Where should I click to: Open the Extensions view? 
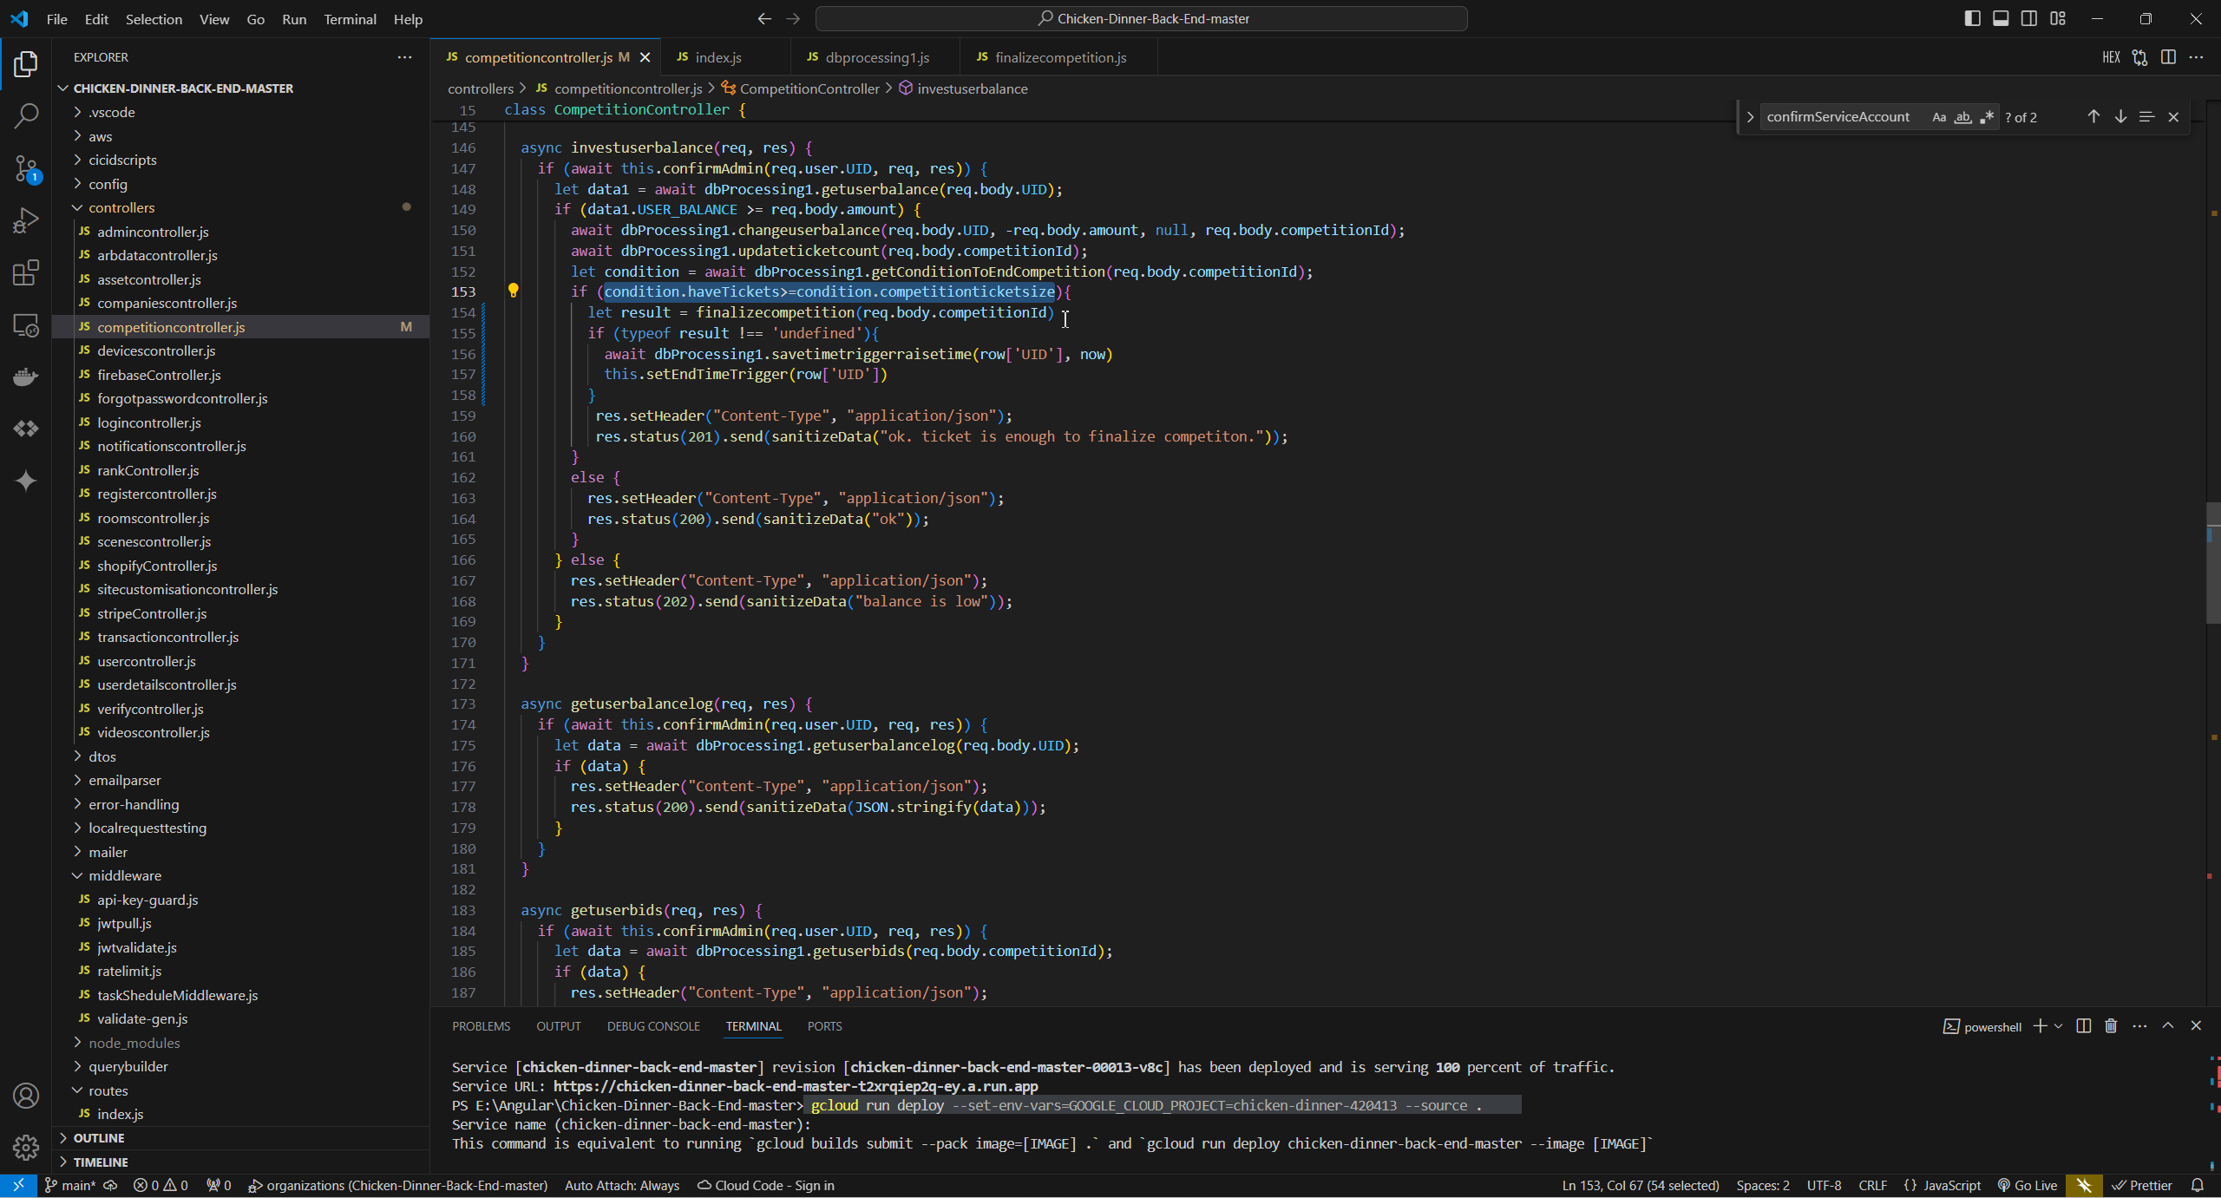pyautogui.click(x=26, y=272)
